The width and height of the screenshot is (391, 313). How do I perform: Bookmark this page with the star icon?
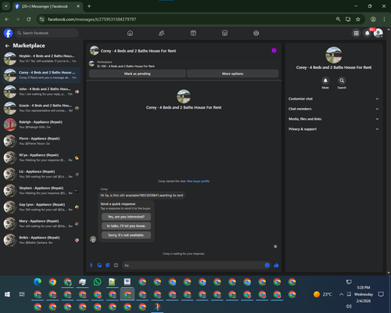pyautogui.click(x=358, y=20)
